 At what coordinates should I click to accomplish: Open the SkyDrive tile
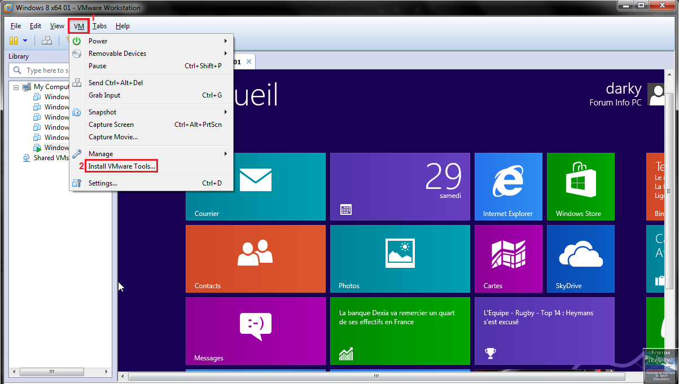click(x=581, y=259)
